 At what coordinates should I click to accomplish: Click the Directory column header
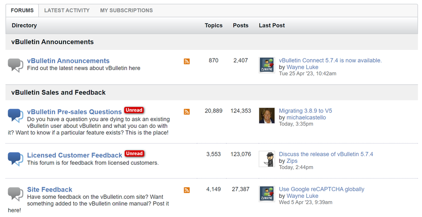click(x=24, y=25)
